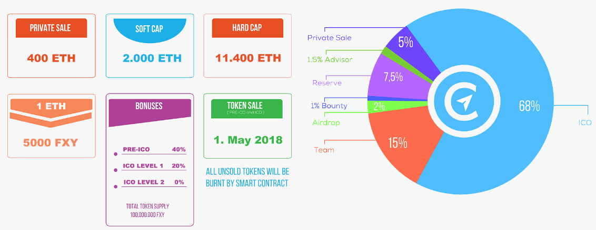
Task: Click the 5000 FXY rate text
Action: [51, 141]
